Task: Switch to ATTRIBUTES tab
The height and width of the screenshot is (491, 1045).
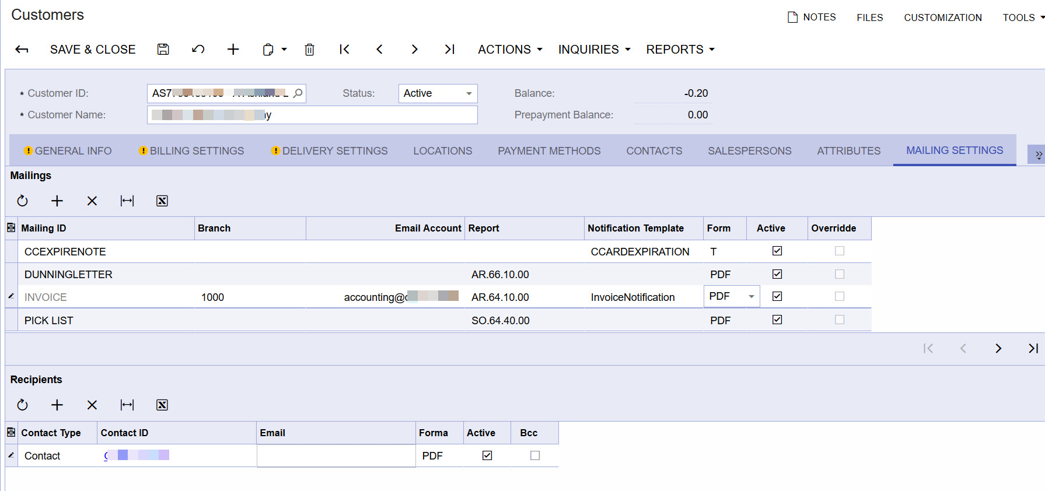Action: tap(849, 151)
